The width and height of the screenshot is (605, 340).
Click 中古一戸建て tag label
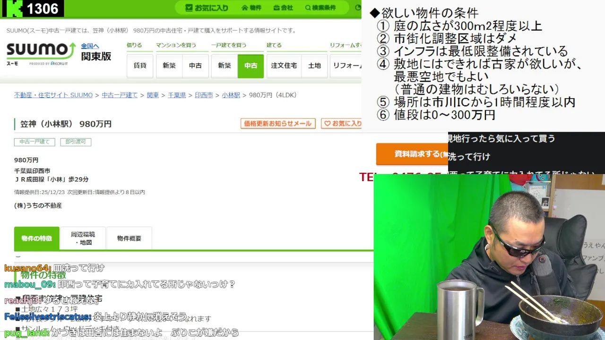click(35, 142)
